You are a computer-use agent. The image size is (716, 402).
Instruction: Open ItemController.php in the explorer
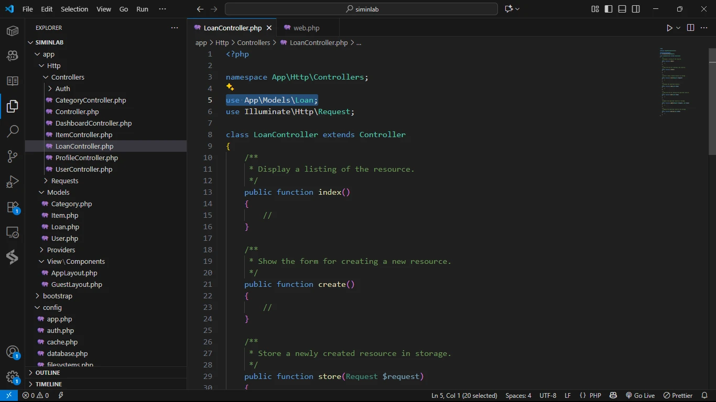click(84, 135)
